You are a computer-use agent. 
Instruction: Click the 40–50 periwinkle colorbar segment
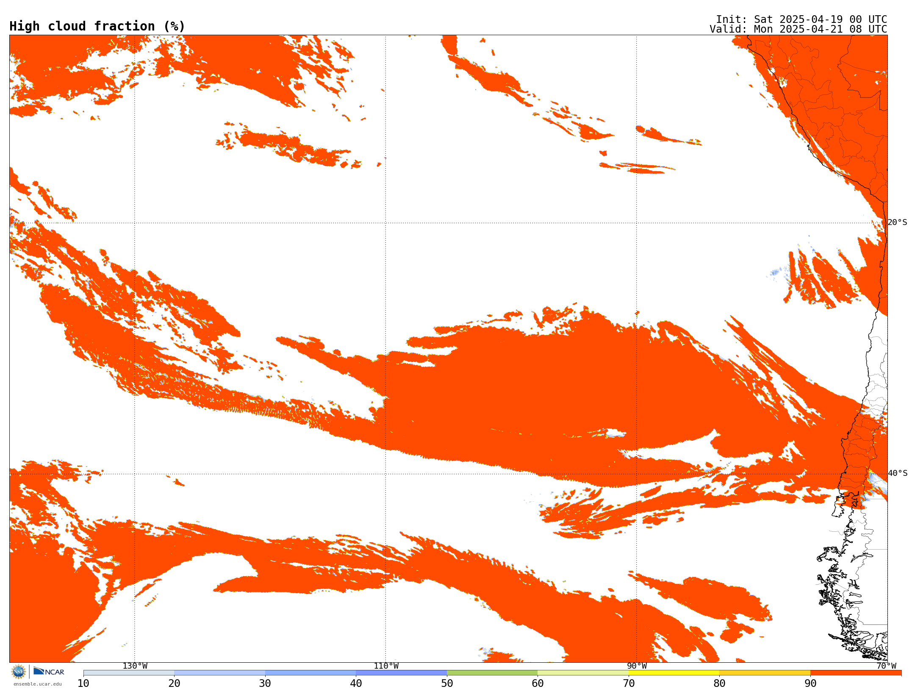401,673
